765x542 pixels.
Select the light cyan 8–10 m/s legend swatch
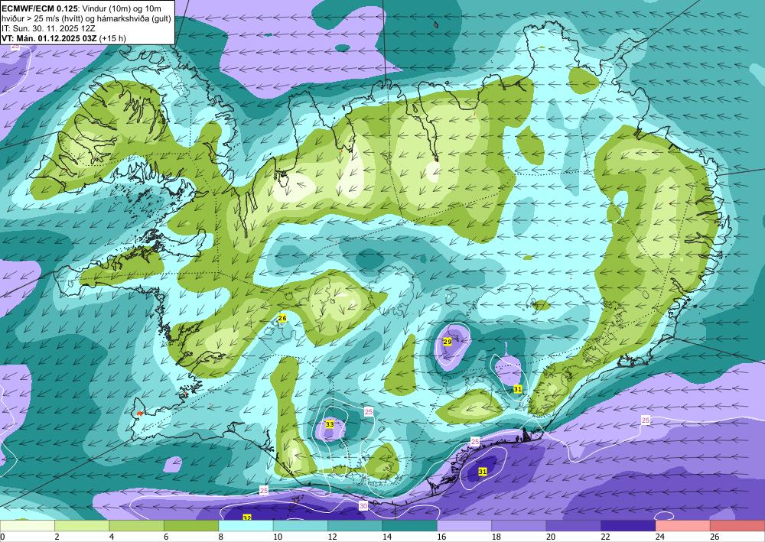tap(246, 526)
